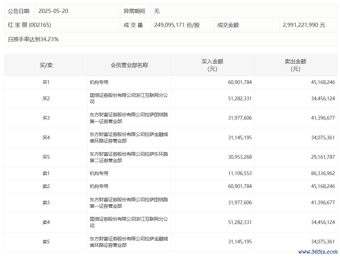Click 东方财富 拉萨金融城南环路 in 买4 row
This screenshot has width=340, height=257.
pos(129,137)
